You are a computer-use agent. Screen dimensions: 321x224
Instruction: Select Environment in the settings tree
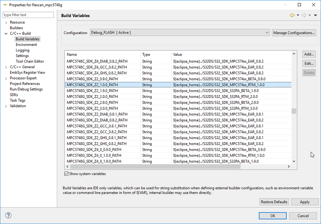26,45
